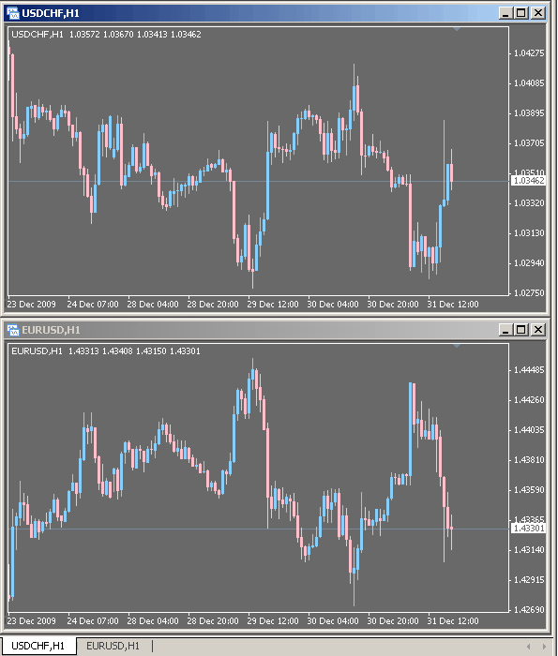
Task: Select the USDCHF,H1 window title bar
Action: click(251, 13)
